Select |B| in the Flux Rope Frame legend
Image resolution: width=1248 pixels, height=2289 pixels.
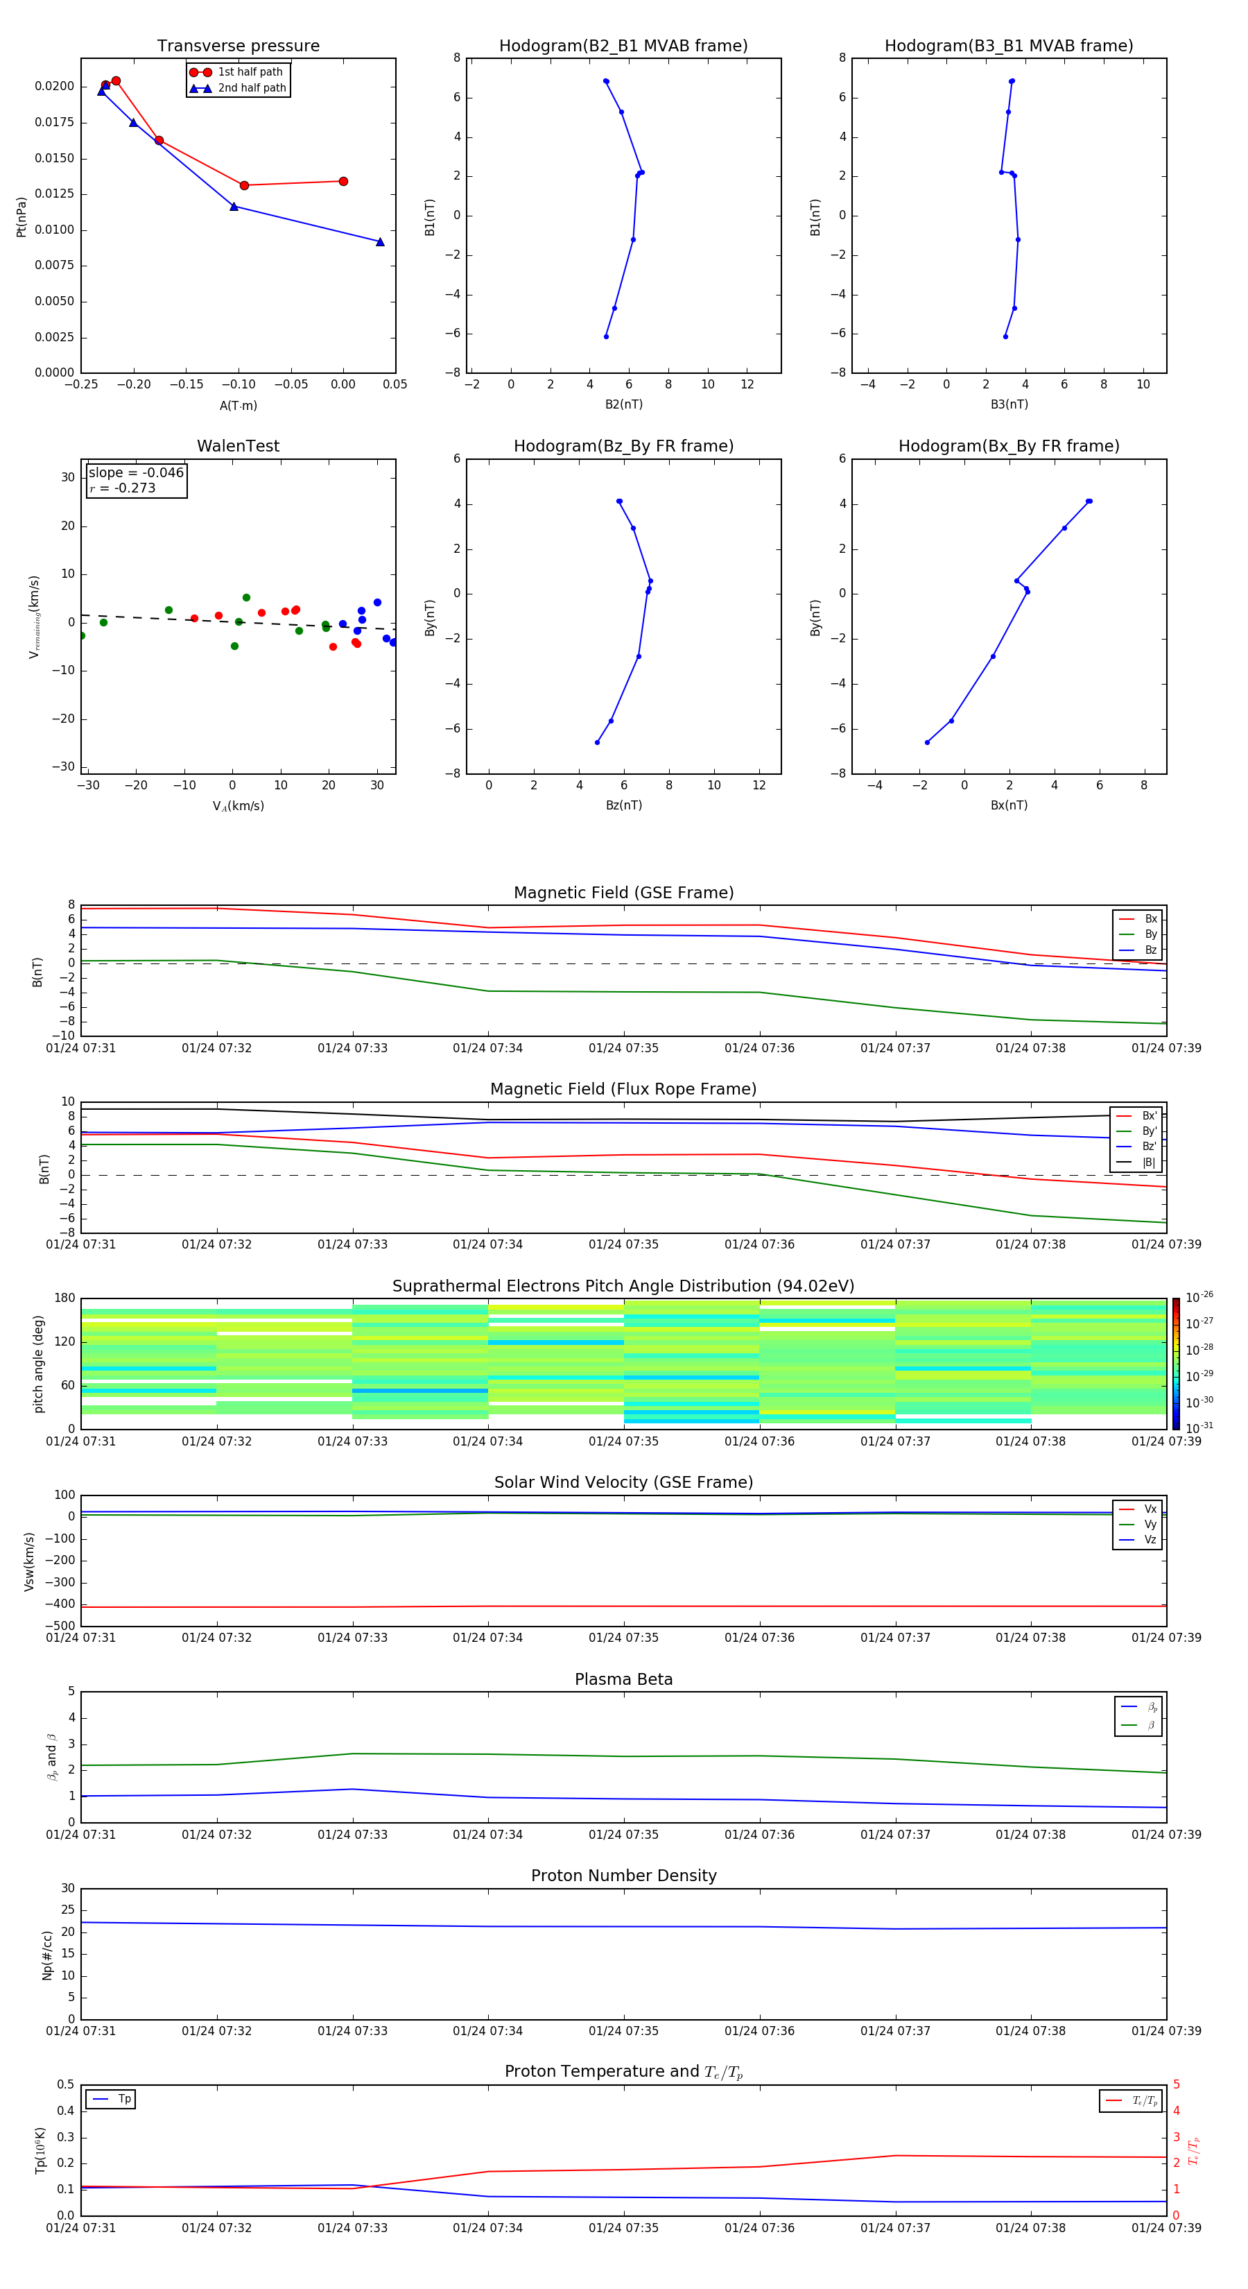click(x=1137, y=1163)
